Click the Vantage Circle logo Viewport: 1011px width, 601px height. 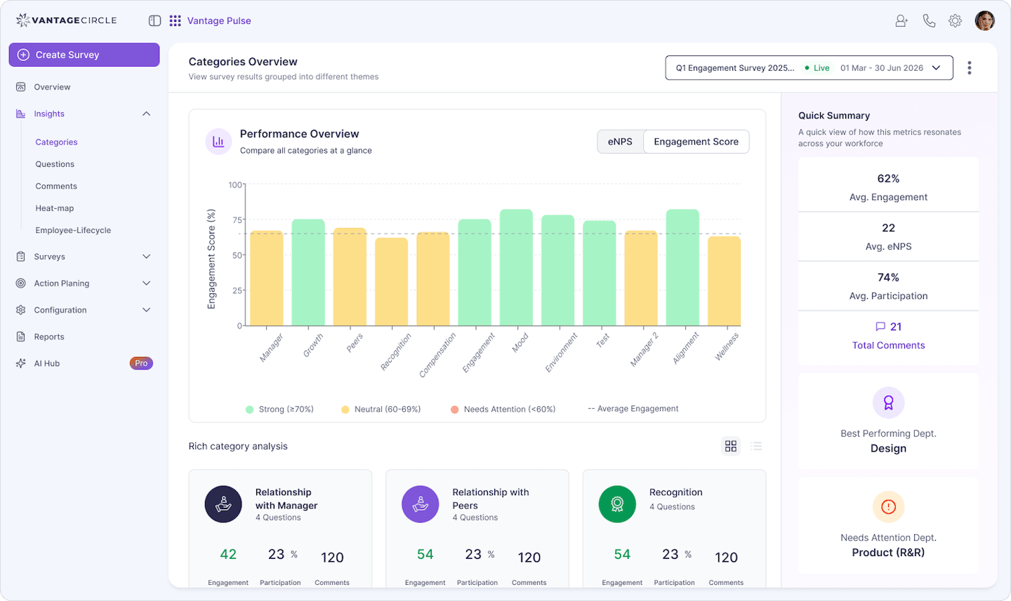(65, 20)
